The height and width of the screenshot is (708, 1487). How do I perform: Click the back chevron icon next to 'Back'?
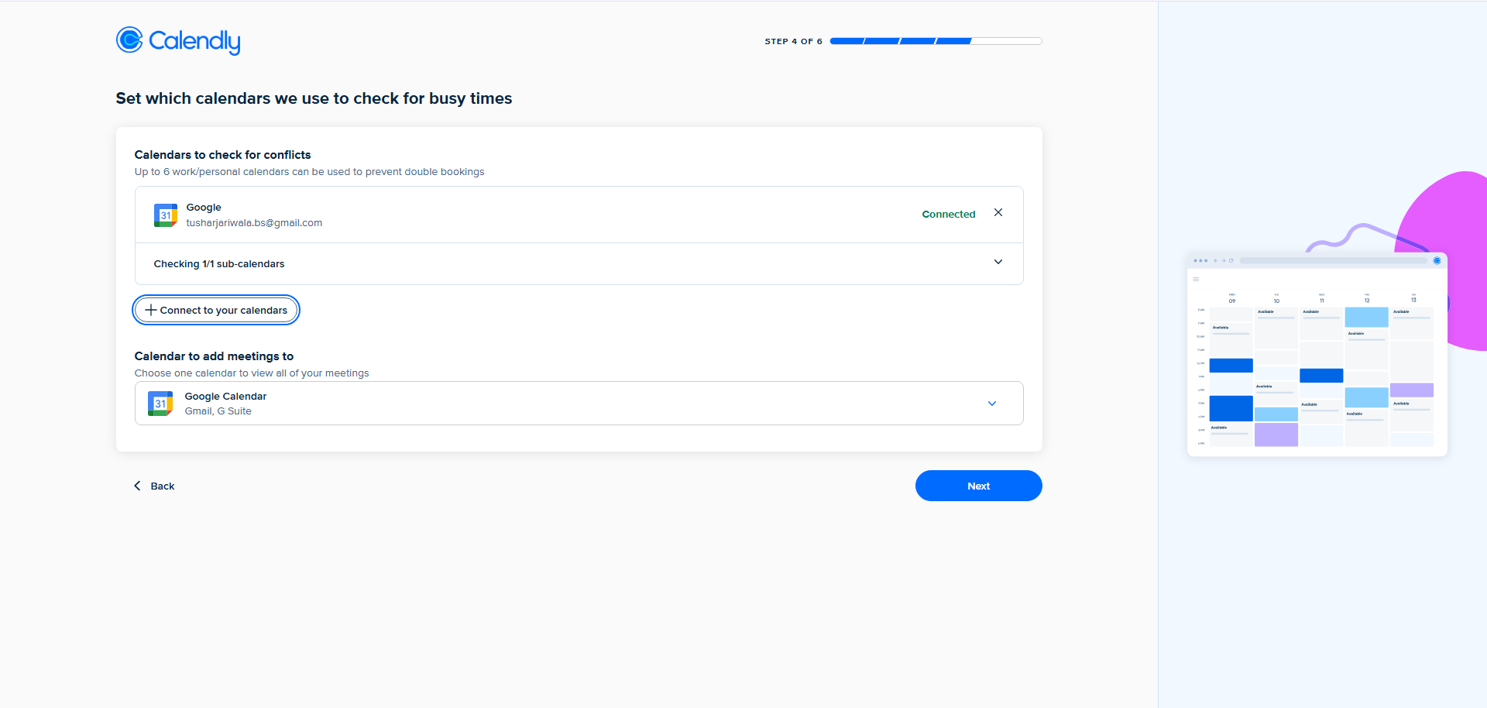click(137, 486)
